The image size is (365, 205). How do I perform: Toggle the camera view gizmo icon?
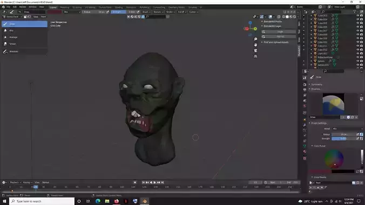255,51
